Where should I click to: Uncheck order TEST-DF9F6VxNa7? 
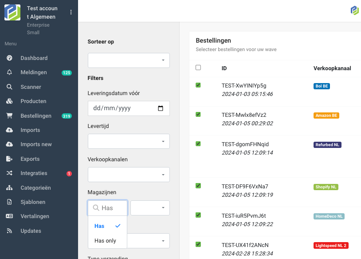198,186
